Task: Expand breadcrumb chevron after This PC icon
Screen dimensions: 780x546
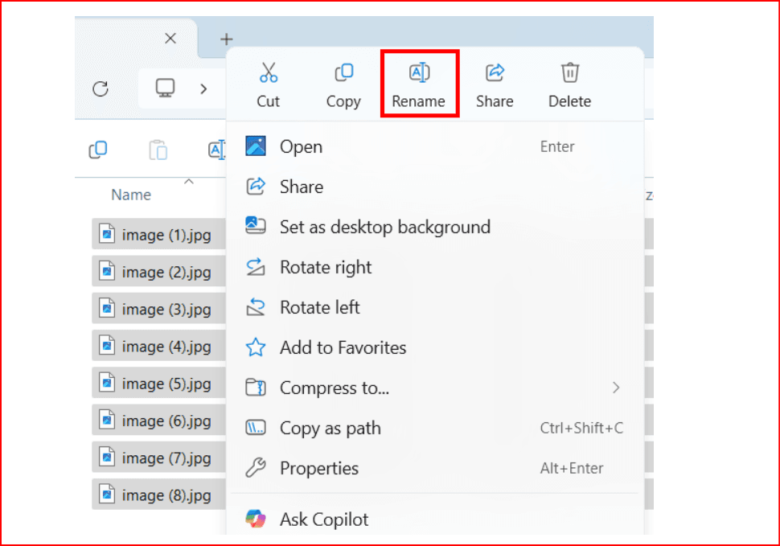Action: 204,88
